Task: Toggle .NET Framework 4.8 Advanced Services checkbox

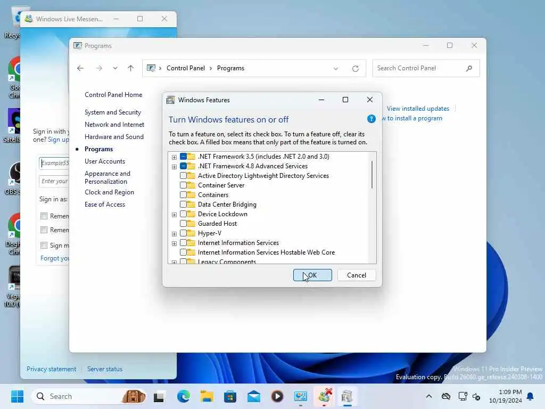Action: tap(183, 166)
